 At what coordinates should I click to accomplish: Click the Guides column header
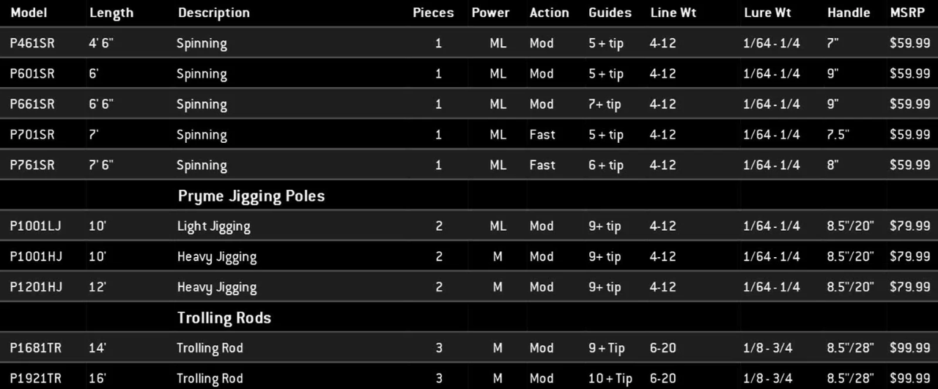610,12
